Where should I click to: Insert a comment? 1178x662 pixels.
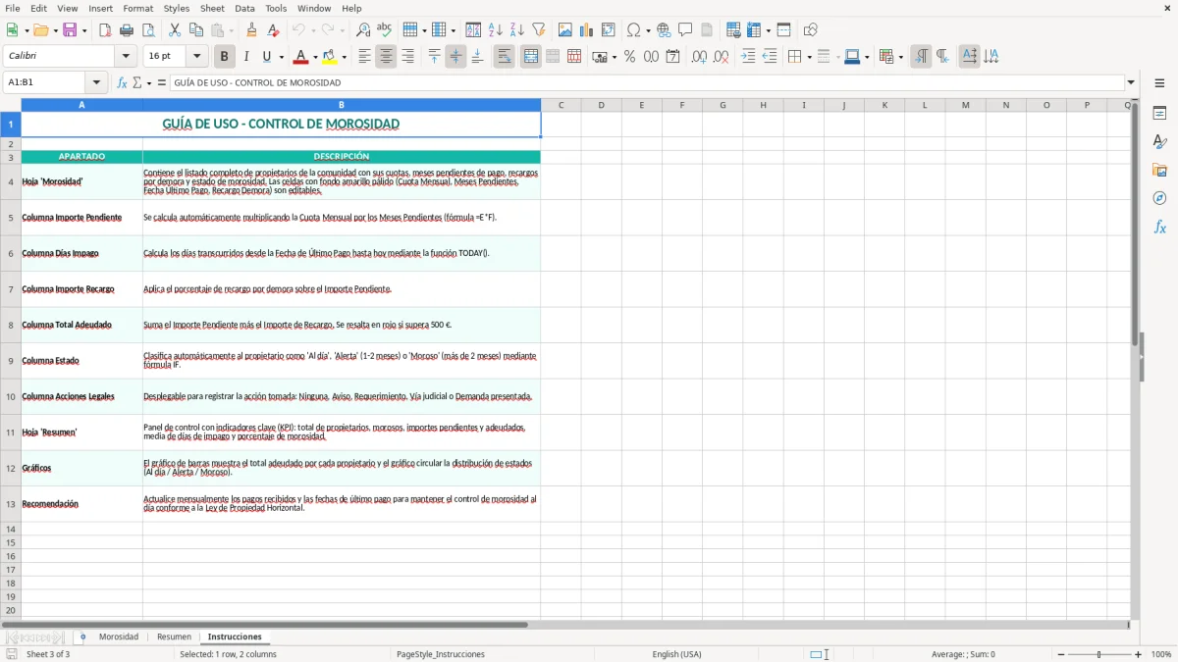tap(686, 30)
